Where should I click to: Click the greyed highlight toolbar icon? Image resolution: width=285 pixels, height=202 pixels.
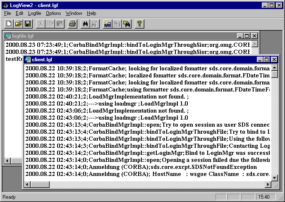click(117, 24)
